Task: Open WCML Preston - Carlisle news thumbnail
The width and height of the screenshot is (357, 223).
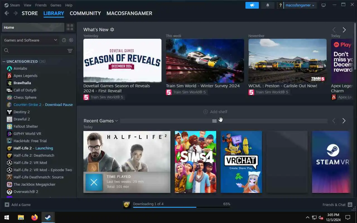Action: (288, 60)
